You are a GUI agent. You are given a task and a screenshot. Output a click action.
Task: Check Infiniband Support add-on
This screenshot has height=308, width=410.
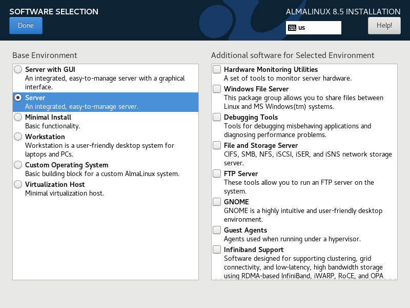[217, 249]
